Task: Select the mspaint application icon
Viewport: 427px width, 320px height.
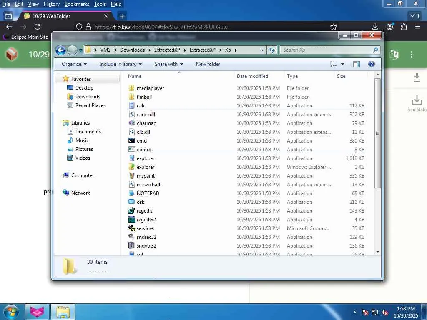Action: [132, 175]
